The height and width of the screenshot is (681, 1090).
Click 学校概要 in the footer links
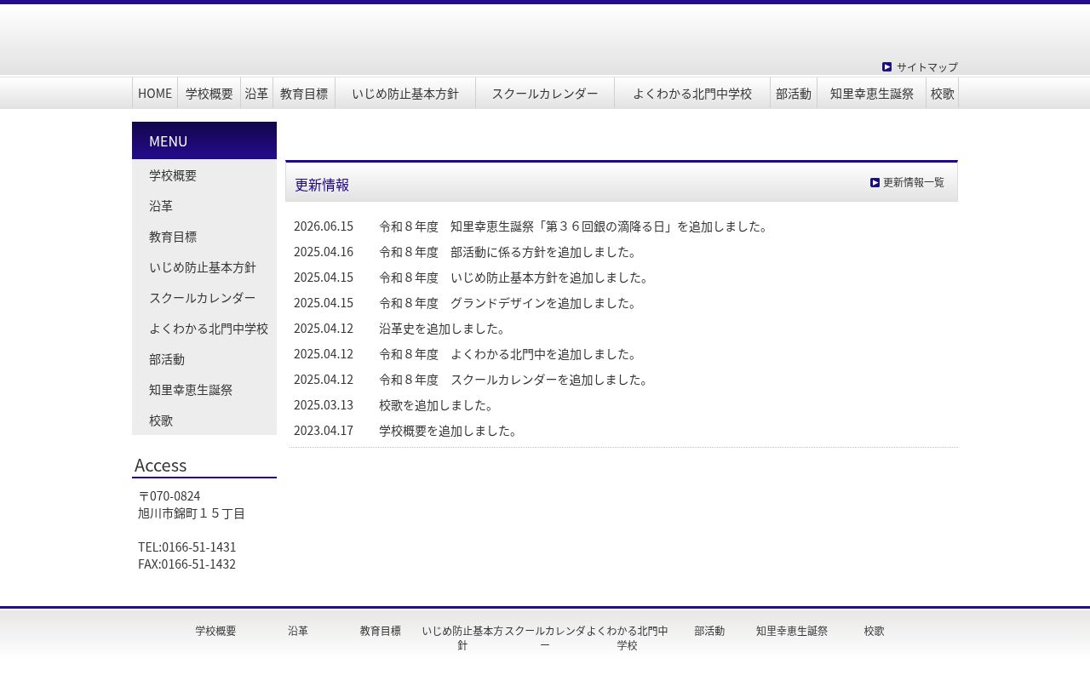point(215,631)
